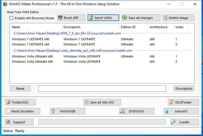The width and height of the screenshot is (203, 136).
Task: Show the Credits button
Action: click(185, 122)
